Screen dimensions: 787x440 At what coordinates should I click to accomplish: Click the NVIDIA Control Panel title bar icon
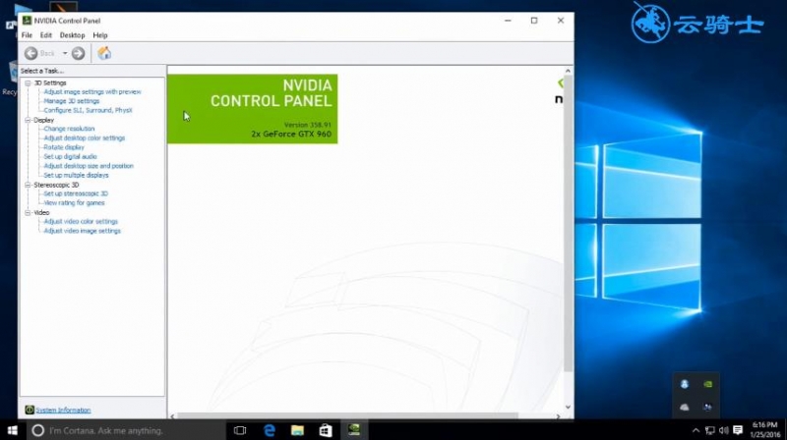coord(28,21)
